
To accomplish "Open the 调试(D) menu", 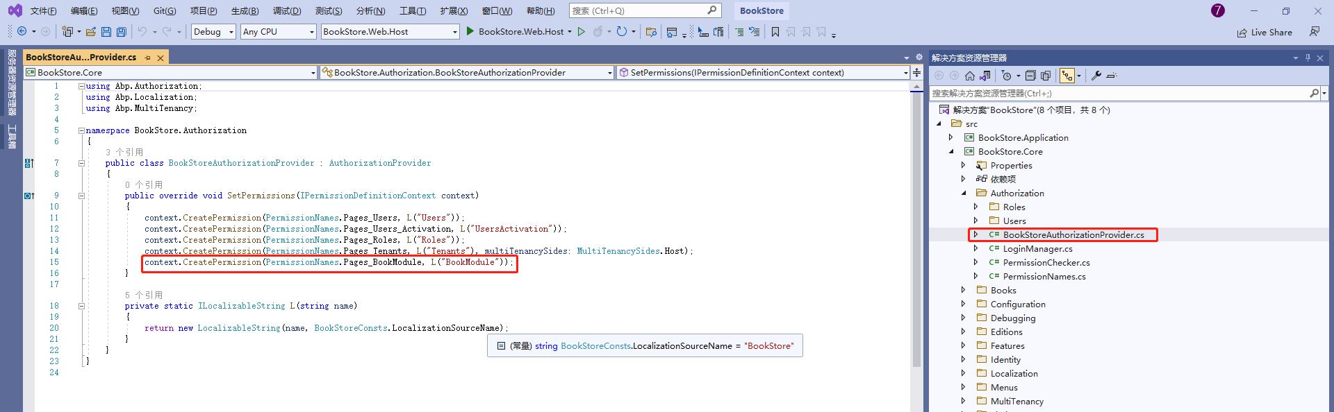I will point(287,11).
